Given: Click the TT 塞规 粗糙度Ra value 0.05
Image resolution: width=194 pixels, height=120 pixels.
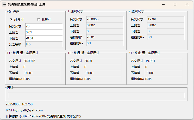Looking at the screenshot, I should [x=42, y=79].
